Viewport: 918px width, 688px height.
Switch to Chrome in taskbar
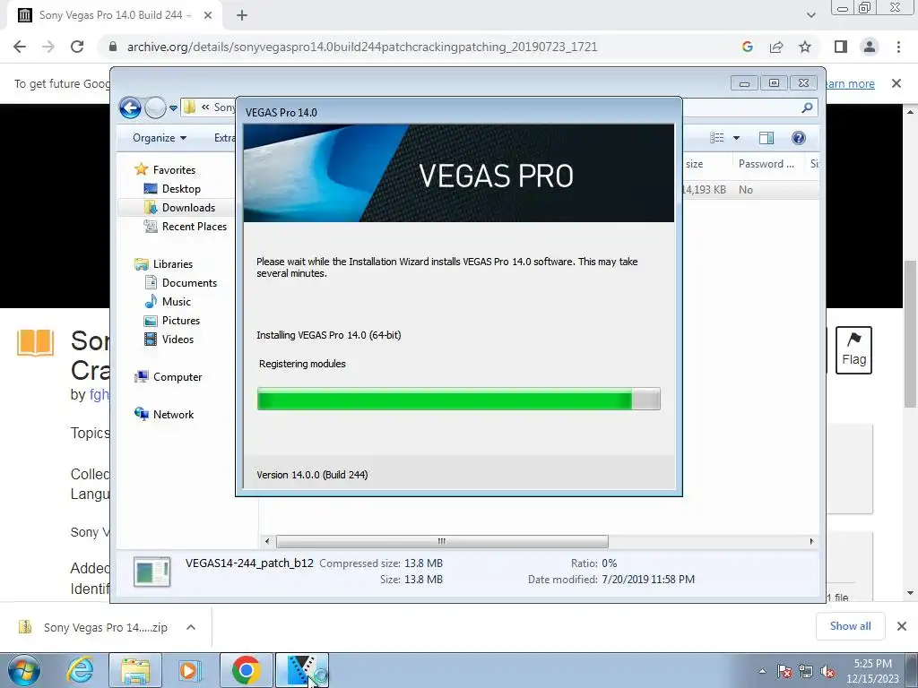pyautogui.click(x=246, y=670)
